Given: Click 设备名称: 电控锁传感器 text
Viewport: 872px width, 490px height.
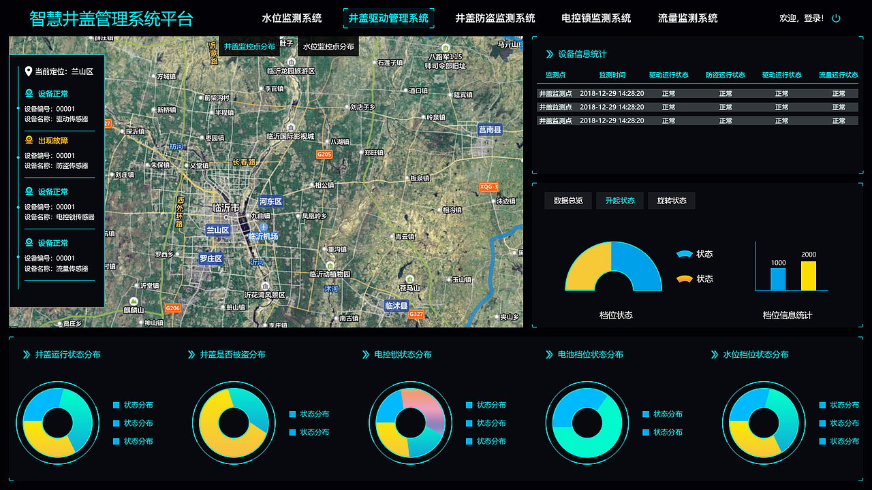Looking at the screenshot, I should (59, 217).
